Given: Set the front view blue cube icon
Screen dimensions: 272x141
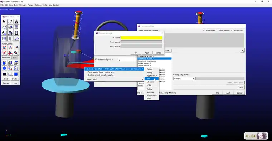Looking at the screenshot, I should click(x=4, y=63).
